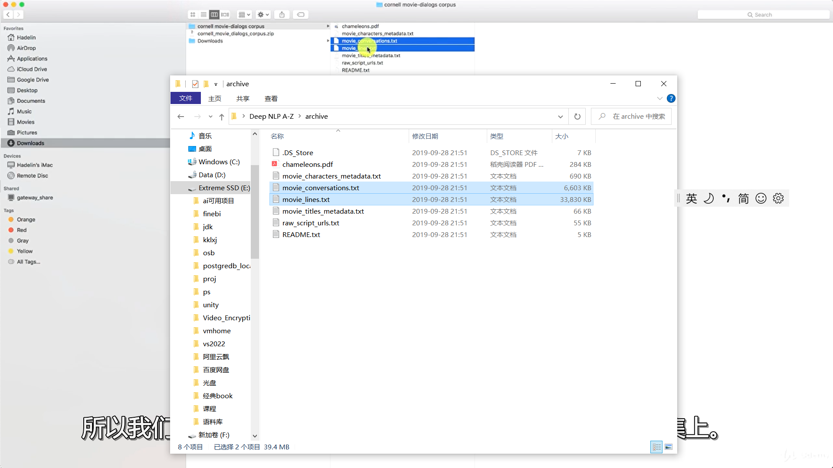Open Remote Disc in Finder devices
Image resolution: width=833 pixels, height=468 pixels.
(x=32, y=175)
